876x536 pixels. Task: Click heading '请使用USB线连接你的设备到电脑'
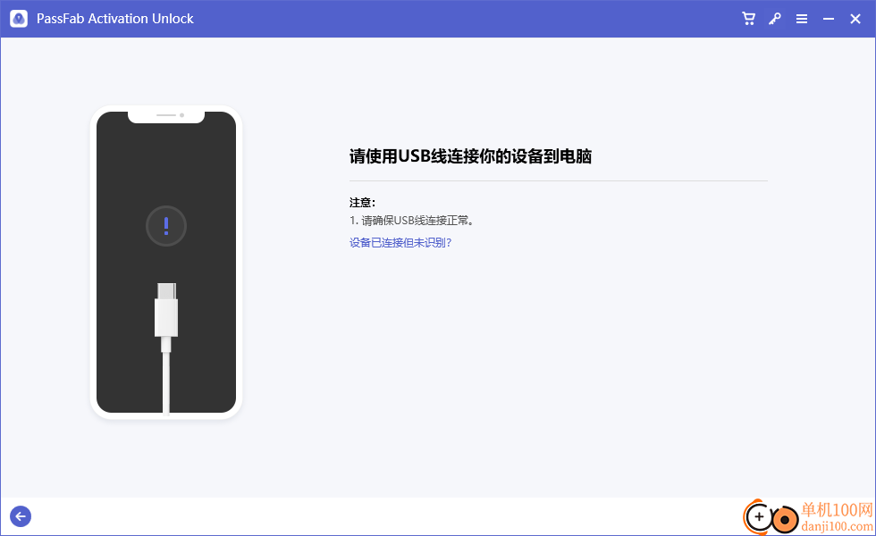coord(470,156)
